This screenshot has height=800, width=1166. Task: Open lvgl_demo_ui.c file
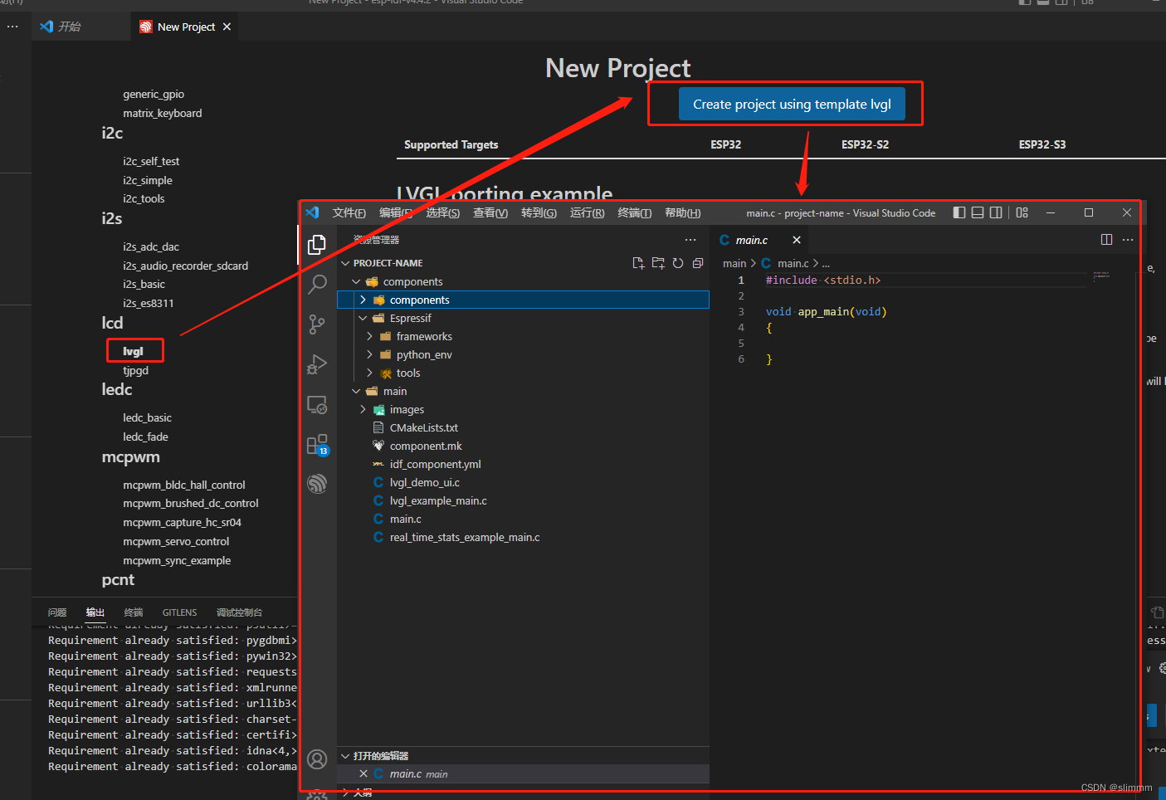coord(424,482)
